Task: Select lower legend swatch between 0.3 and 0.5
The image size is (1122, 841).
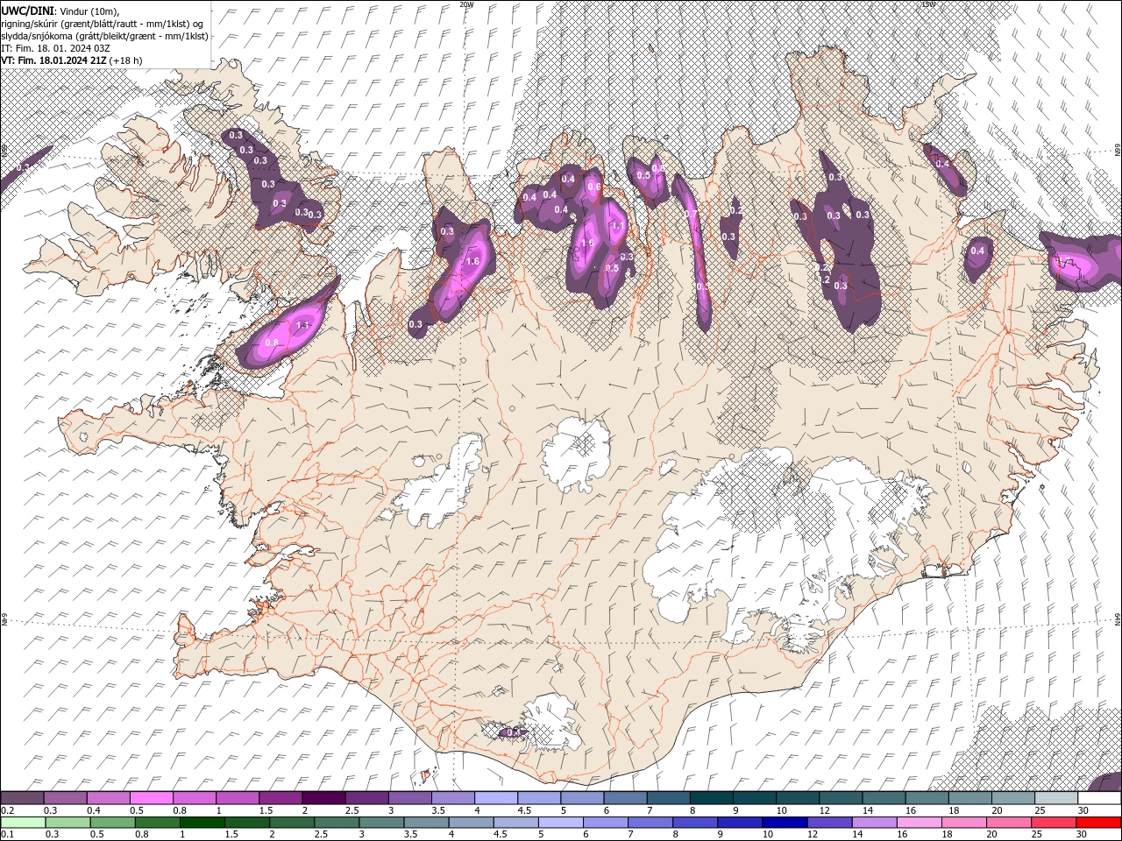Action: [x=67, y=823]
